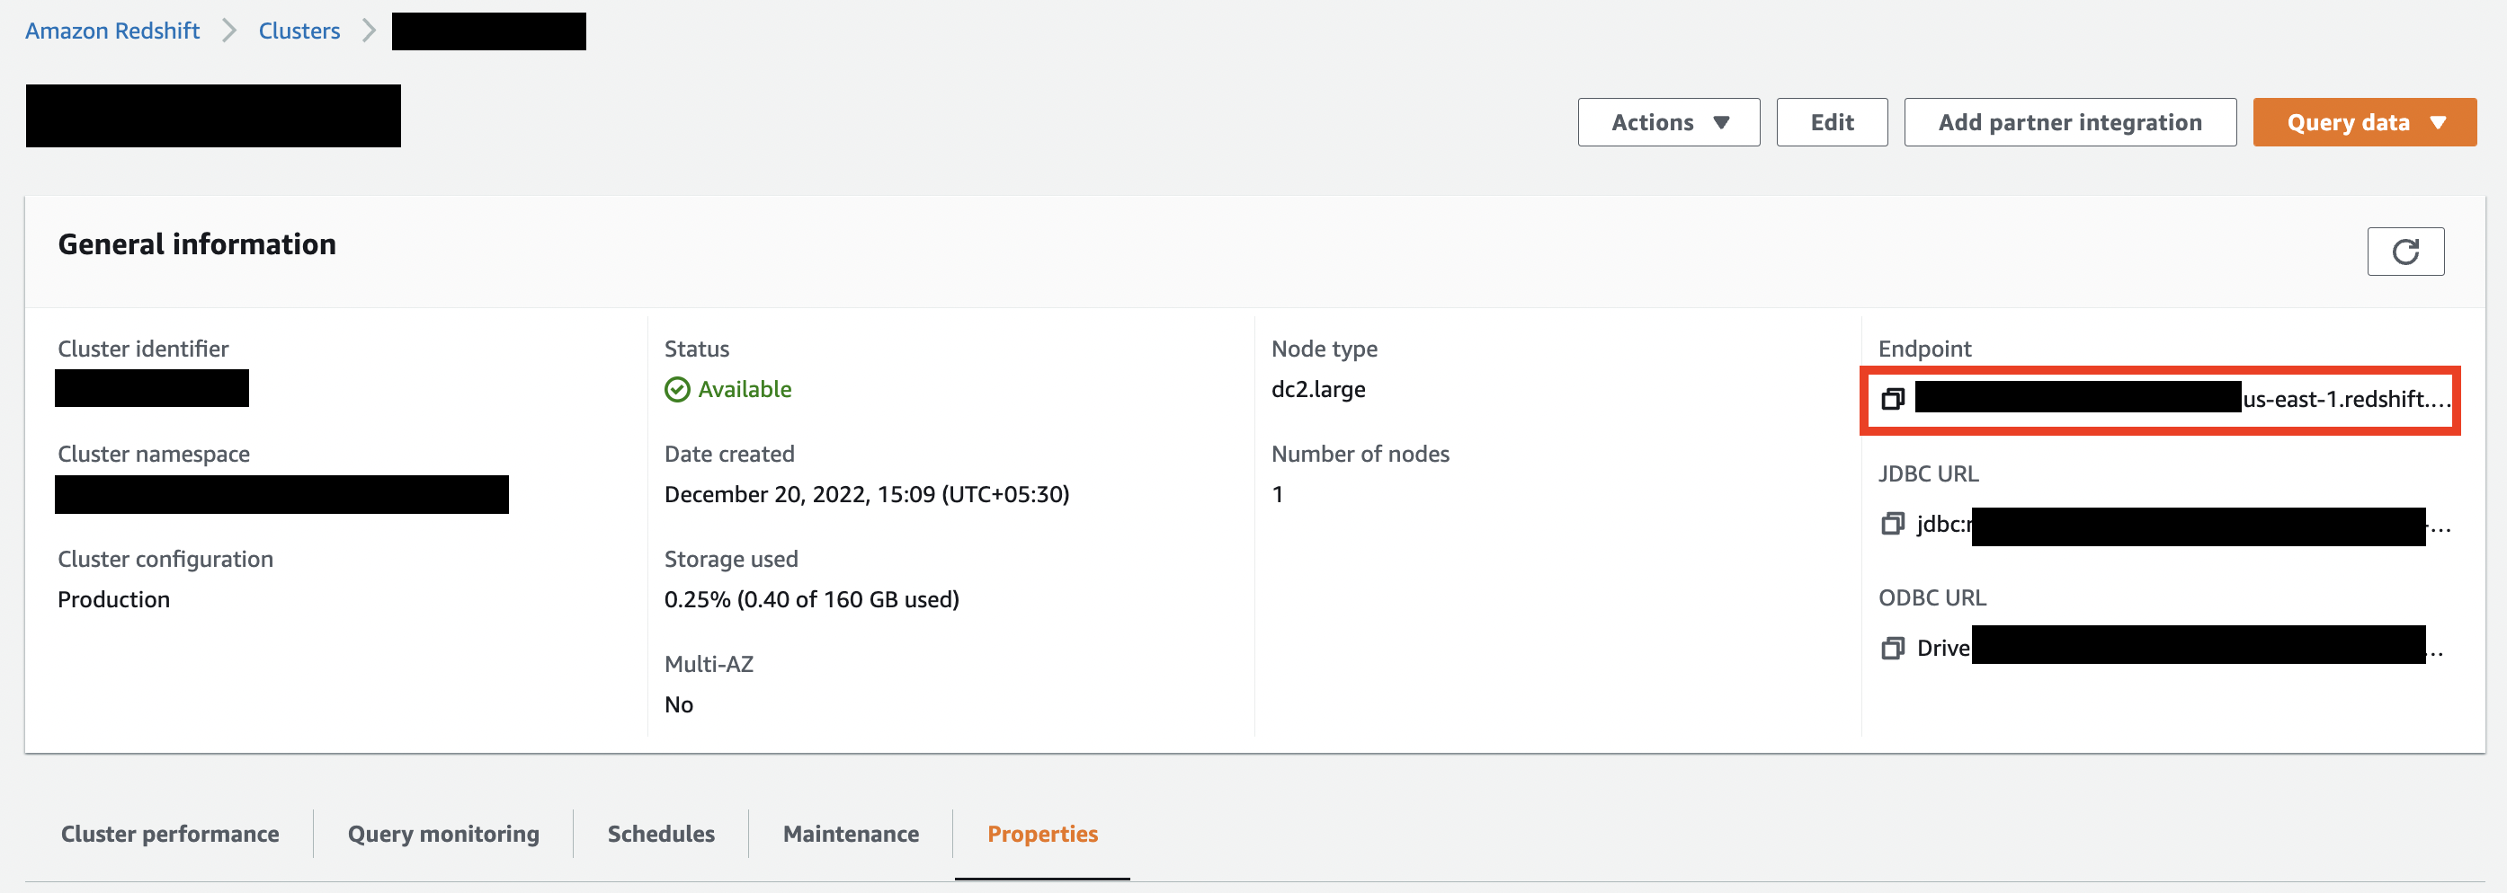
Task: Click the dc2.large node type value
Action: [1317, 390]
